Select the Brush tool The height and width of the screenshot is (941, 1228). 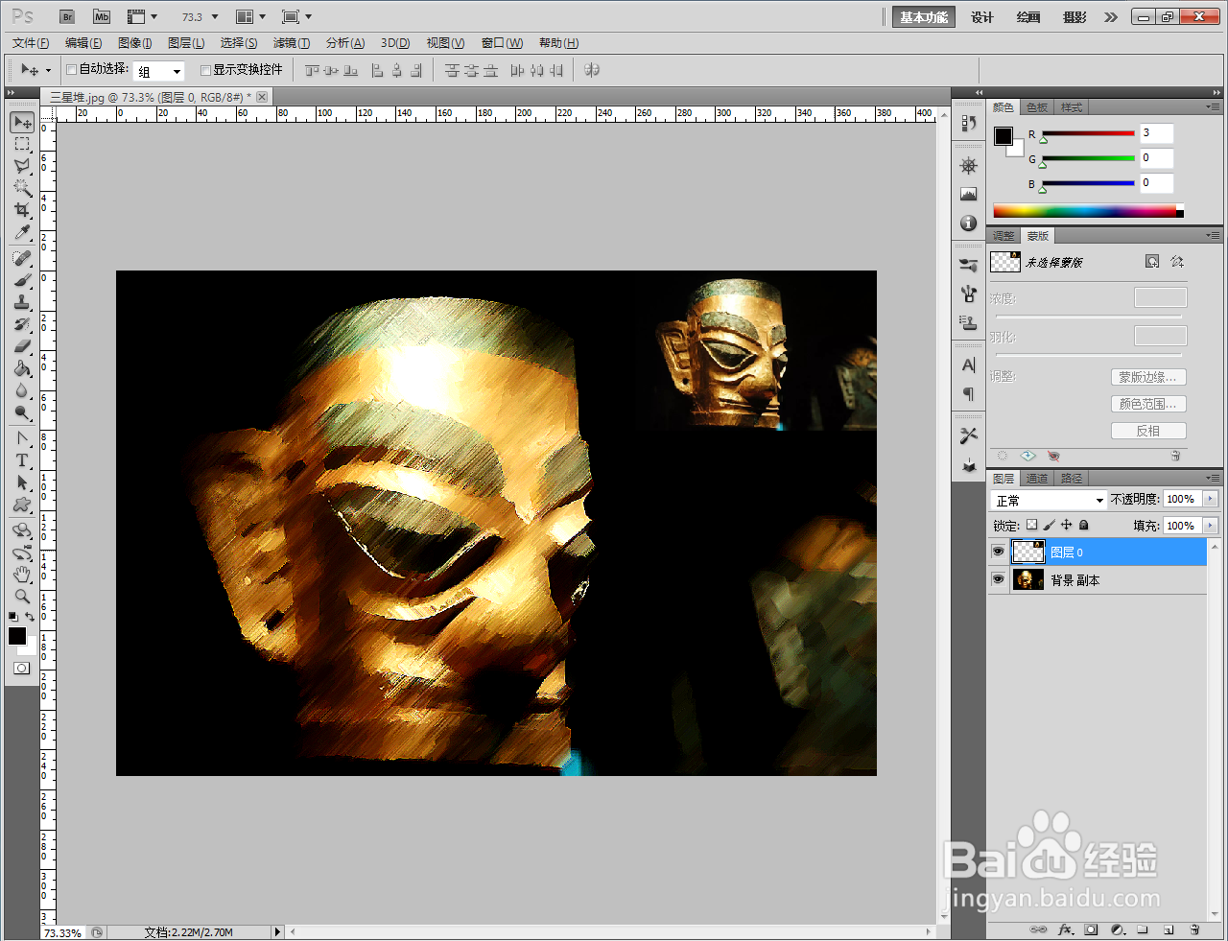point(22,280)
